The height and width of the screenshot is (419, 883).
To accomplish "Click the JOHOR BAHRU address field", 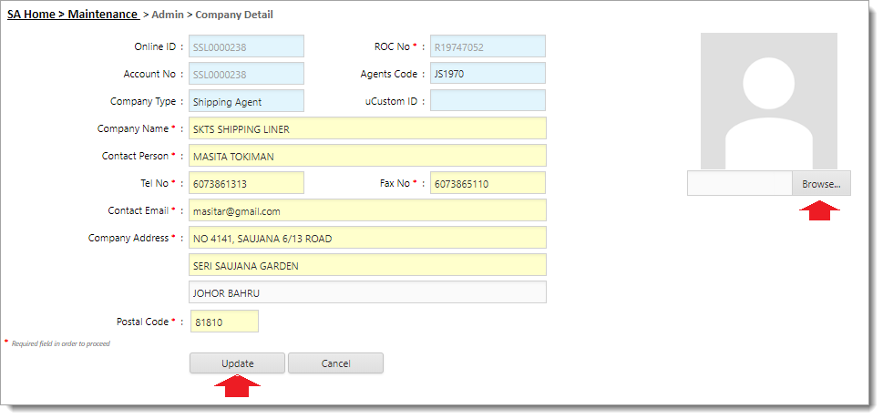I will point(367,293).
